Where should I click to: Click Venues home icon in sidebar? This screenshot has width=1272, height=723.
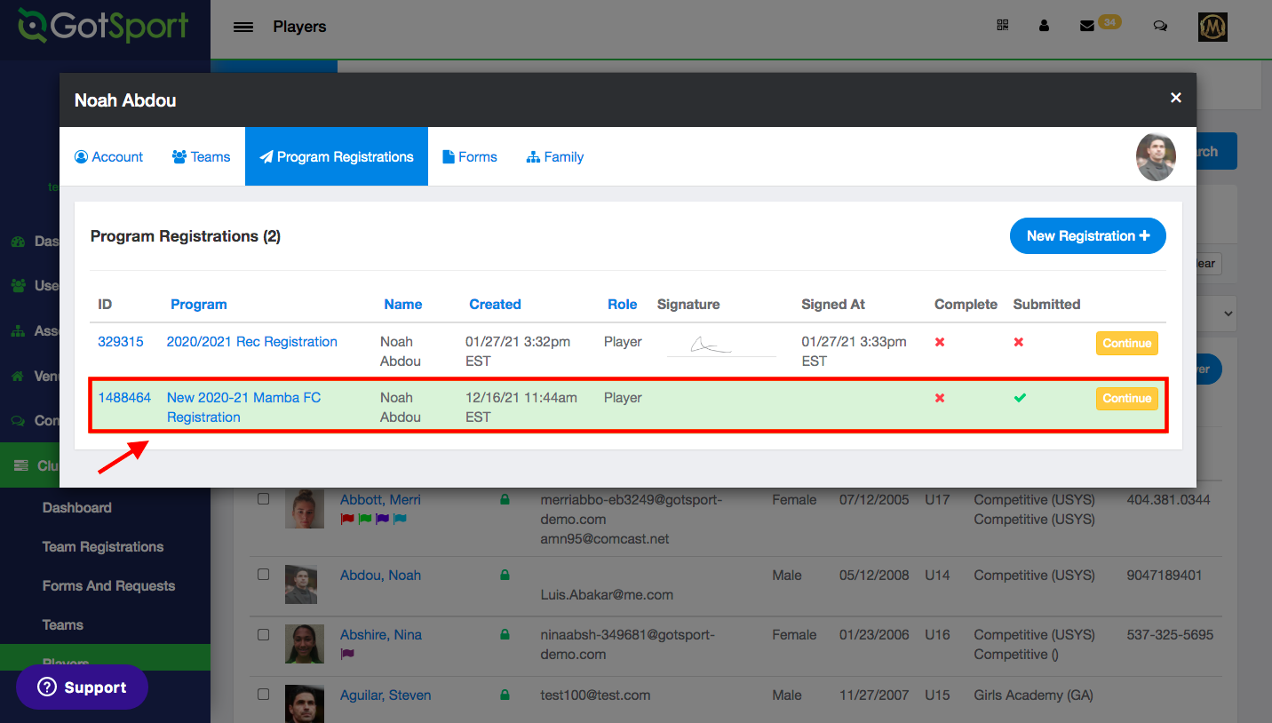pyautogui.click(x=18, y=376)
